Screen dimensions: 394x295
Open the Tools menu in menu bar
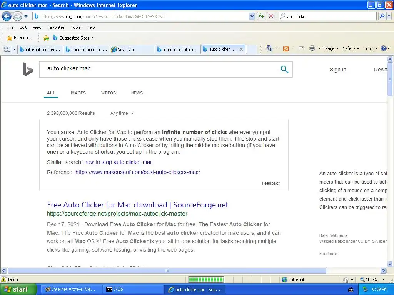pos(76,27)
